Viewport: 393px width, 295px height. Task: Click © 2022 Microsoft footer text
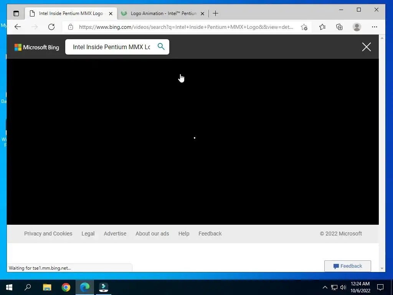(x=341, y=234)
